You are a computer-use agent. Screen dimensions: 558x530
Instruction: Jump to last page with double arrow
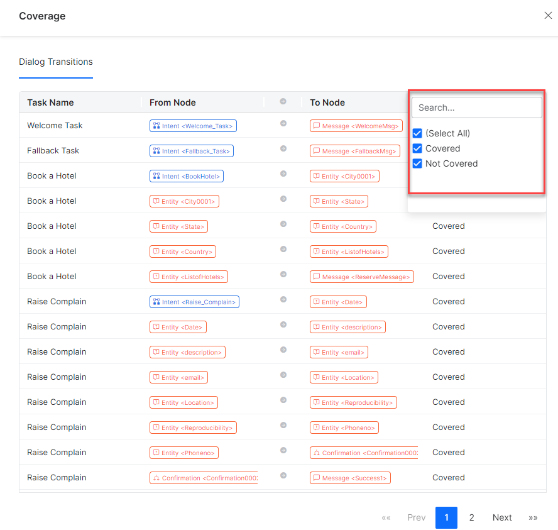[x=533, y=517]
